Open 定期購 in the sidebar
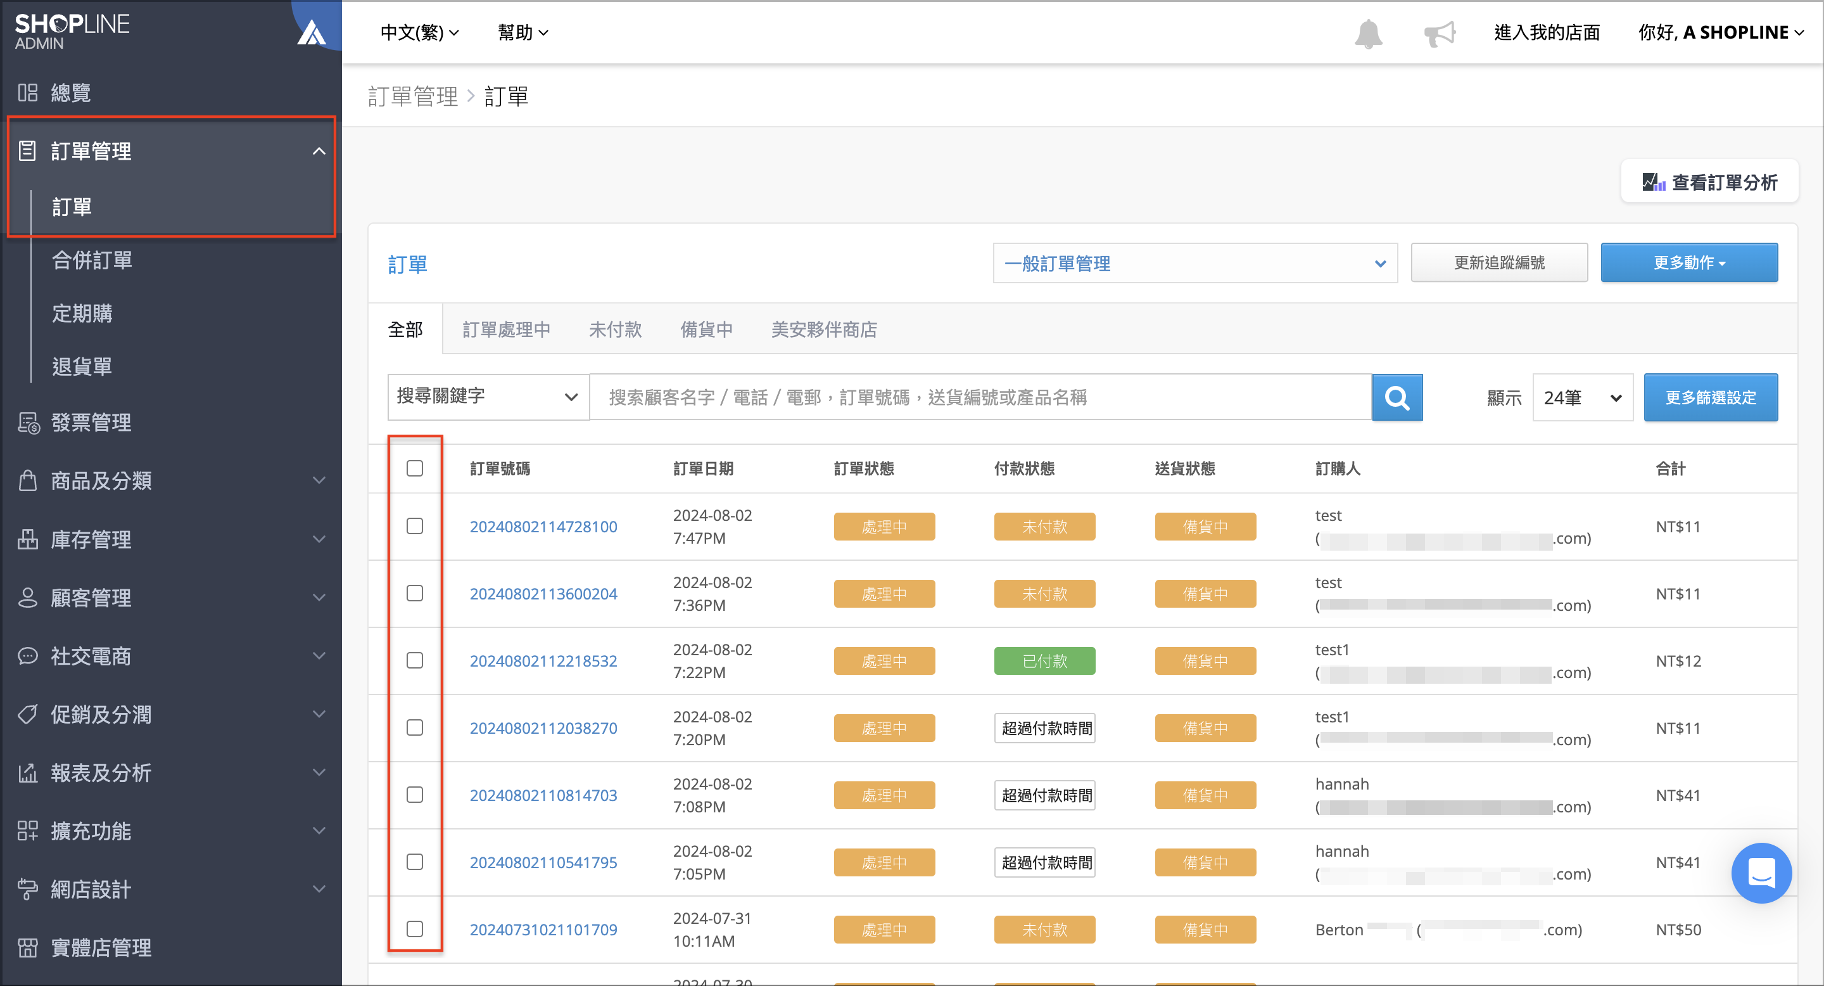Screen dimensions: 1824x986 coord(82,313)
